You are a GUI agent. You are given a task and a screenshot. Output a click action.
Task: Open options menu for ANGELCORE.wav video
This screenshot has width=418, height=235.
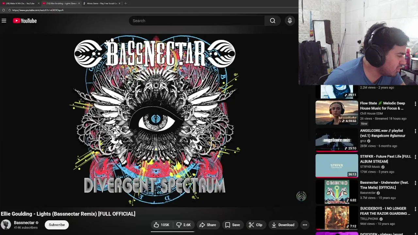pyautogui.click(x=415, y=131)
